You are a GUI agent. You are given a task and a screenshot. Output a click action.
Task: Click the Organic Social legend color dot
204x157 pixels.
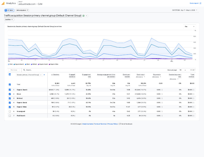(x=39, y=64)
